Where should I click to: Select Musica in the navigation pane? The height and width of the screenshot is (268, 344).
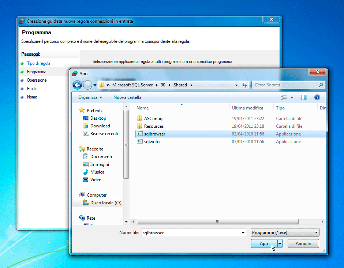tap(97, 172)
